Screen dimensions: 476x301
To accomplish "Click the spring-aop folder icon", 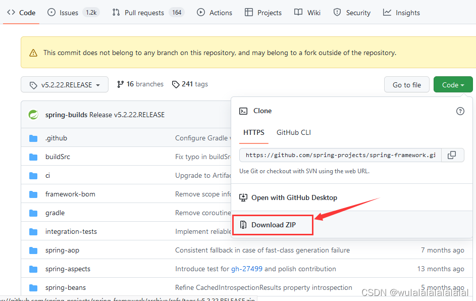I will click(33, 250).
